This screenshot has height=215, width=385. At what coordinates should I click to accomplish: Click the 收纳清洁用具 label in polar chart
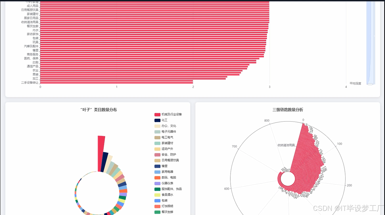(286, 145)
